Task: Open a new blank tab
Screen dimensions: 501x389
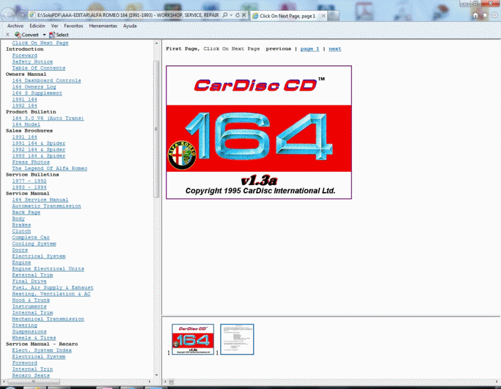Action: tap(333, 16)
